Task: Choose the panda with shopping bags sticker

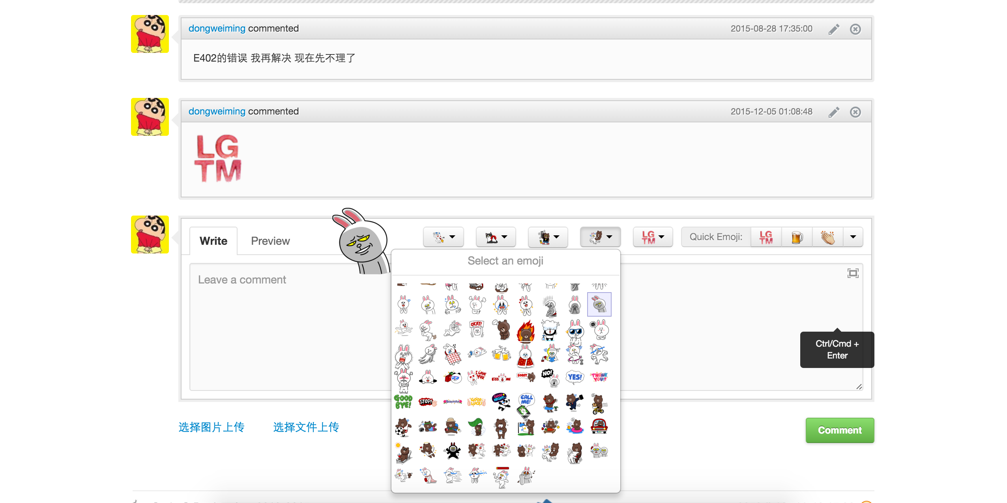Action: 452,377
